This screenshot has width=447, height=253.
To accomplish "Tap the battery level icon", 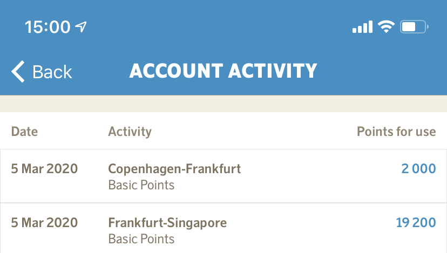I will [x=414, y=26].
